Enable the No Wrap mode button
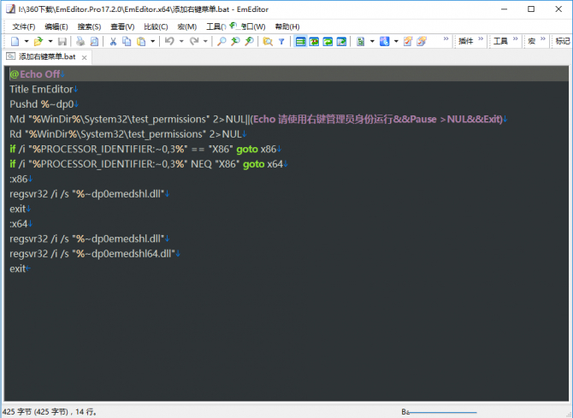The height and width of the screenshot is (418, 573). (x=300, y=41)
